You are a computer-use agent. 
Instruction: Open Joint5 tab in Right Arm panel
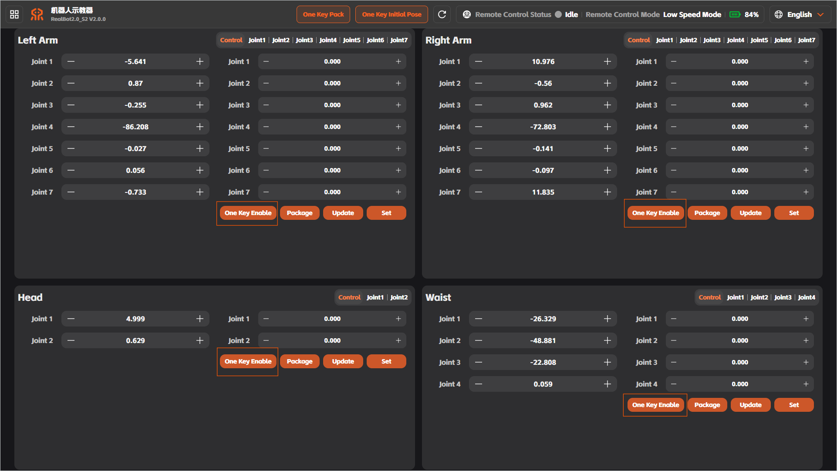pyautogui.click(x=759, y=40)
